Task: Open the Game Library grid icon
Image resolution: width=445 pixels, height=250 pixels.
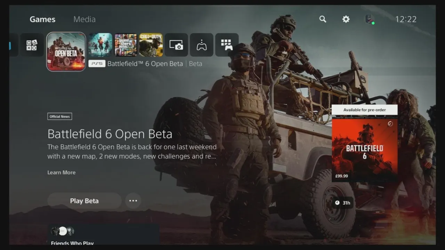Action: [227, 45]
